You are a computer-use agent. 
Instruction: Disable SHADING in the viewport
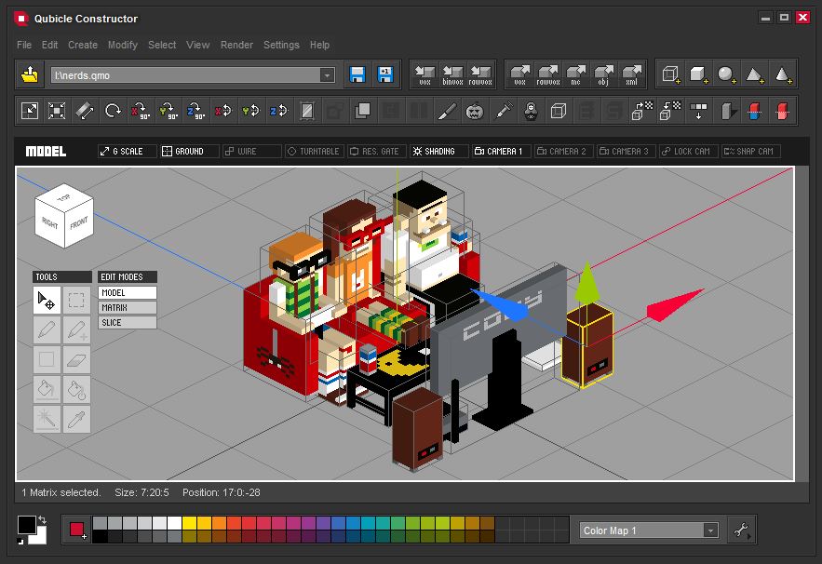pyautogui.click(x=438, y=150)
